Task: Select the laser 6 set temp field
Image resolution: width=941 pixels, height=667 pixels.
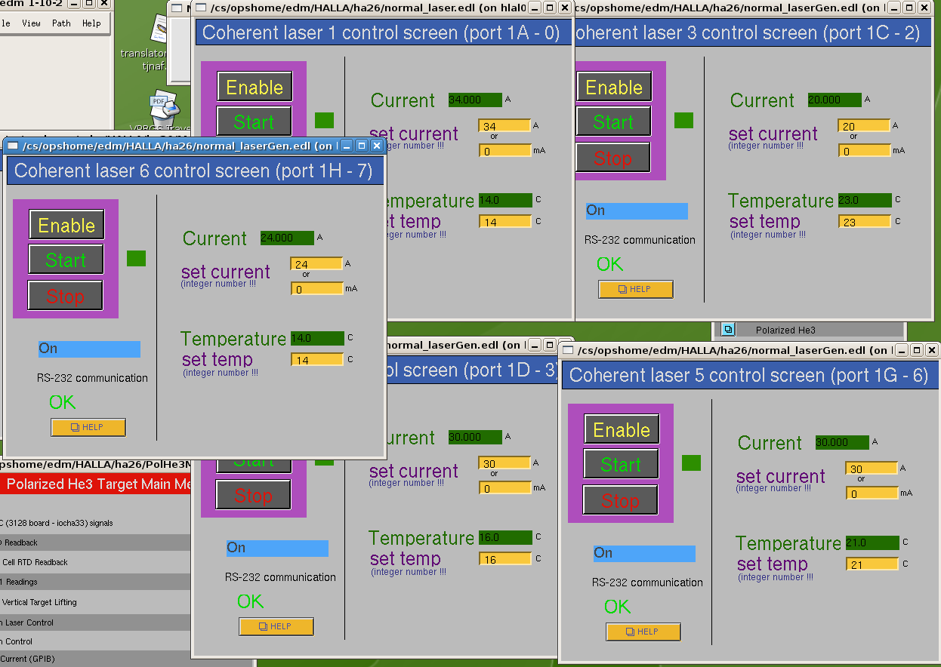Action: tap(317, 360)
